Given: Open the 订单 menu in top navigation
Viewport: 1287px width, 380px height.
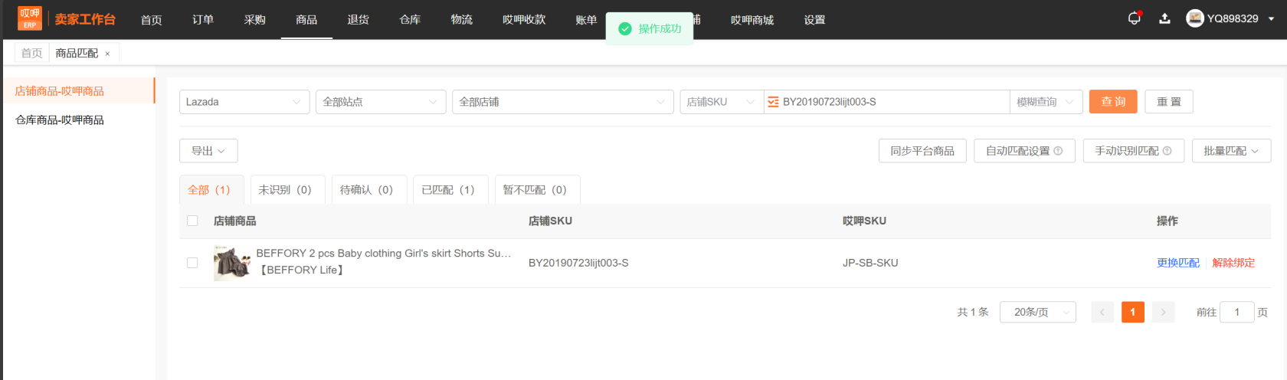Looking at the screenshot, I should [x=203, y=20].
